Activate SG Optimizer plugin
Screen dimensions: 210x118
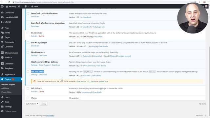pos(34,36)
